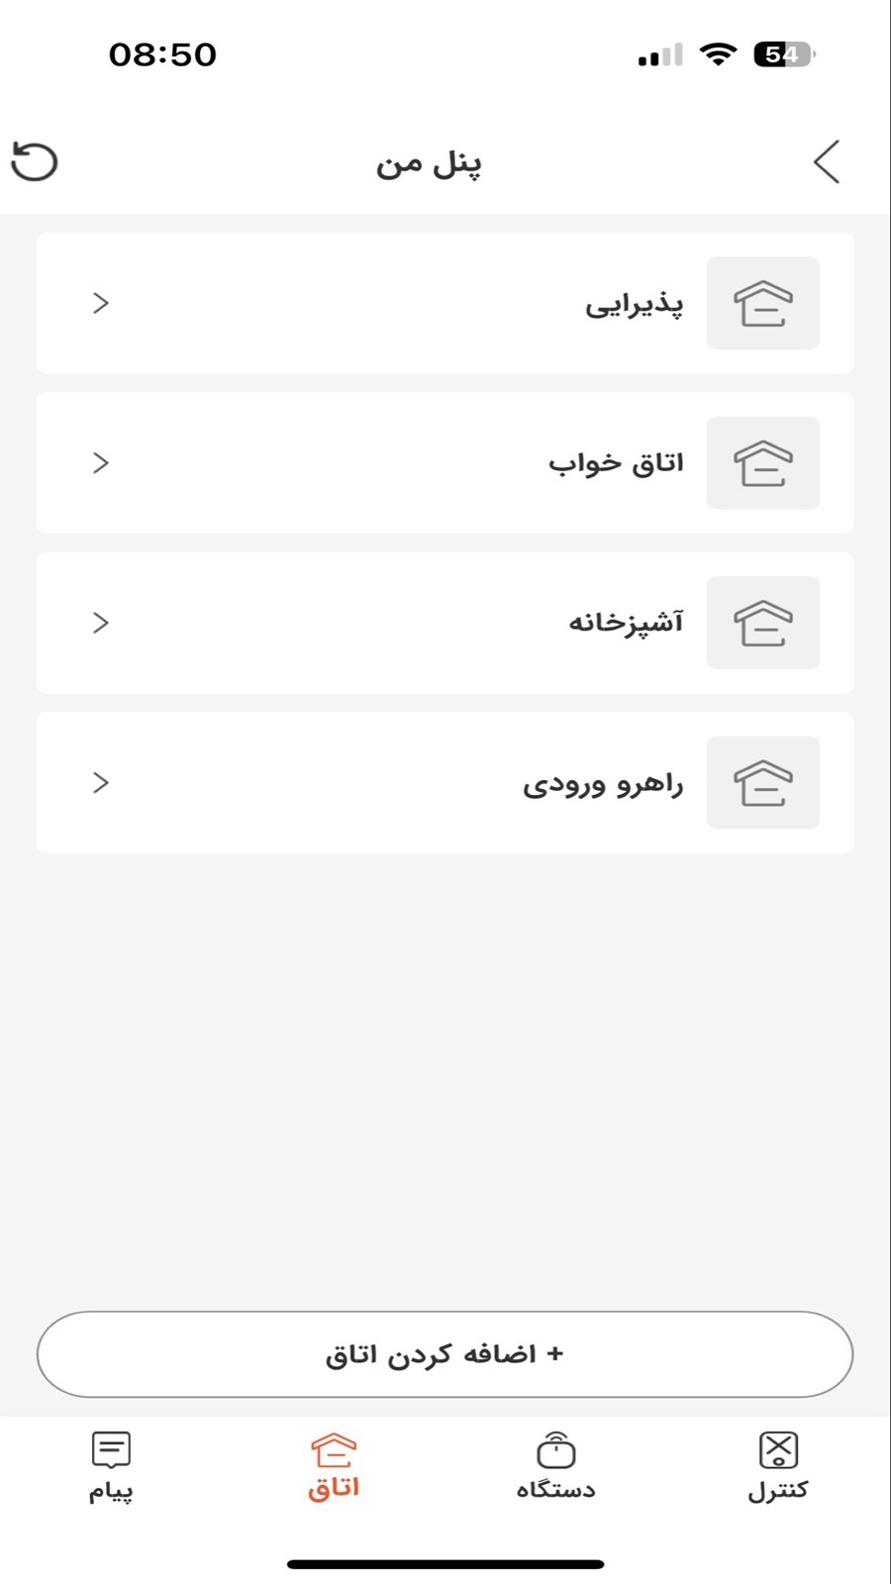Tap the refresh icon in header

[x=35, y=162]
